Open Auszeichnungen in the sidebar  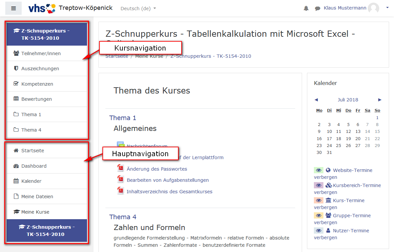pyautogui.click(x=47, y=69)
